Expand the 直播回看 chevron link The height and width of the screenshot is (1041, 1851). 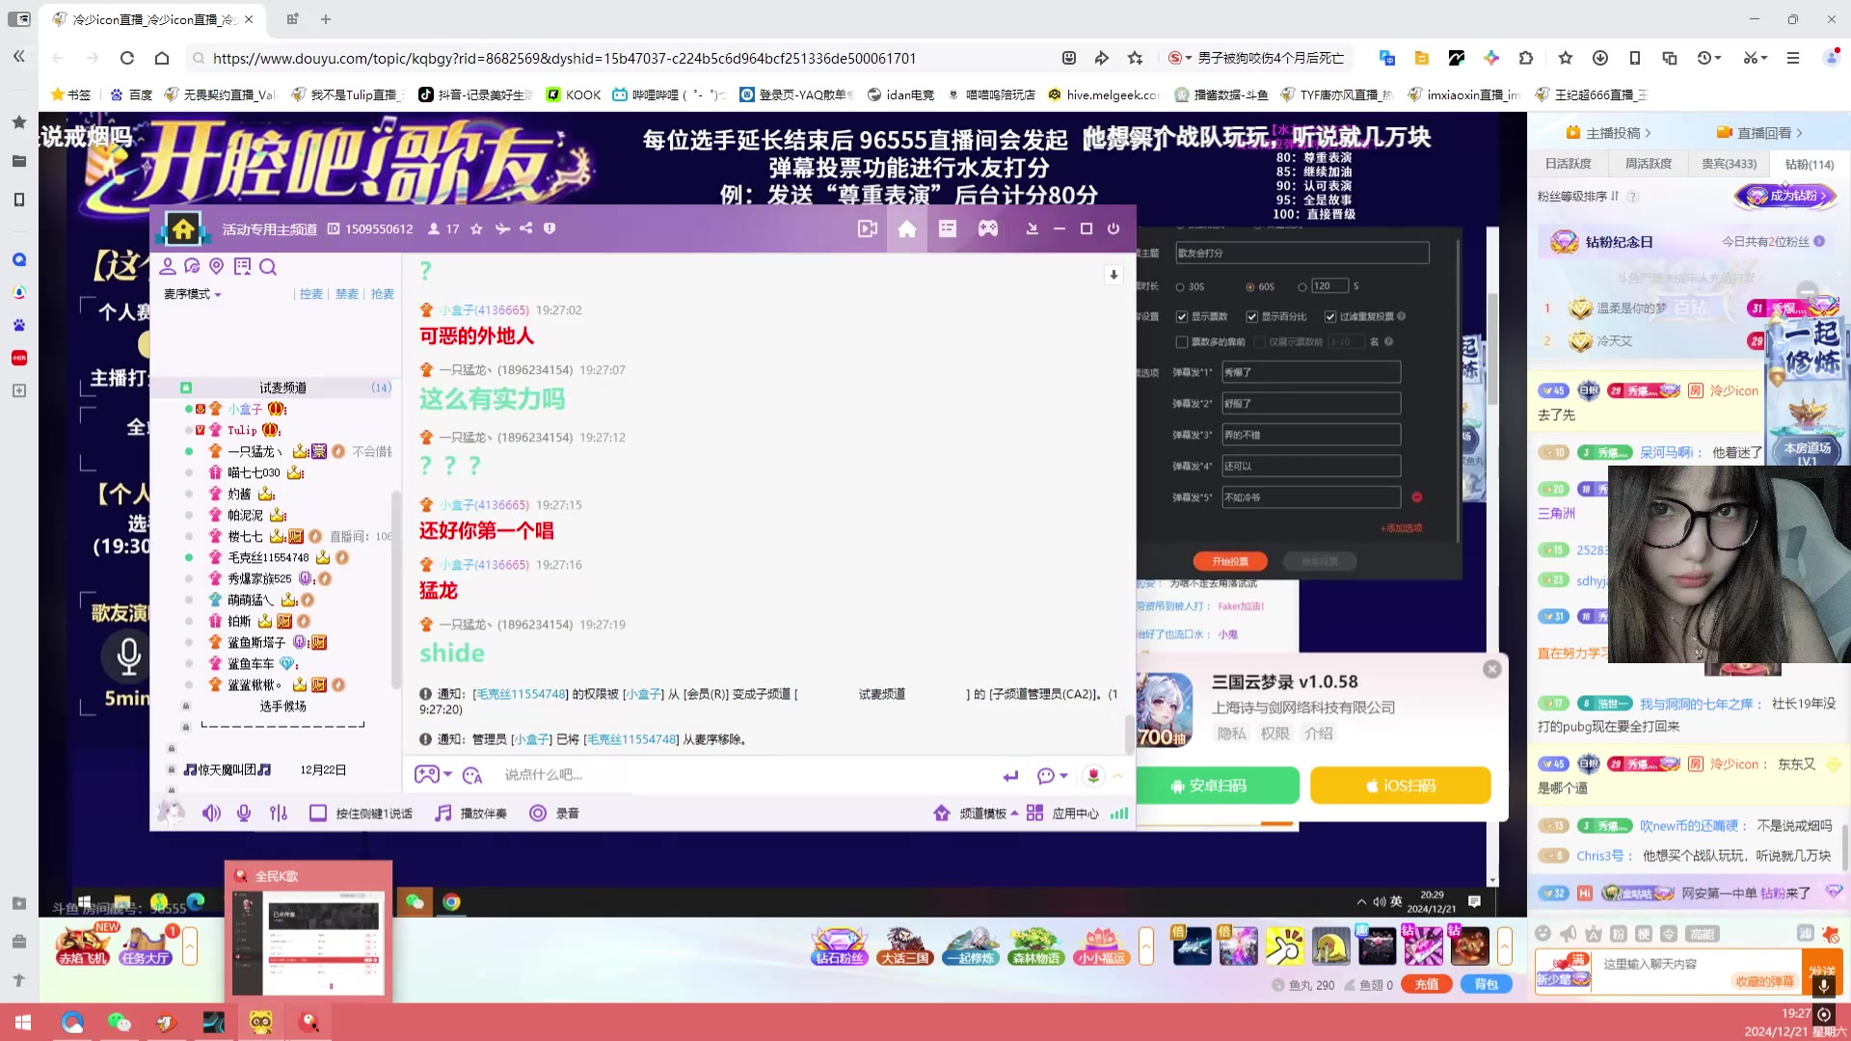pyautogui.click(x=1760, y=133)
